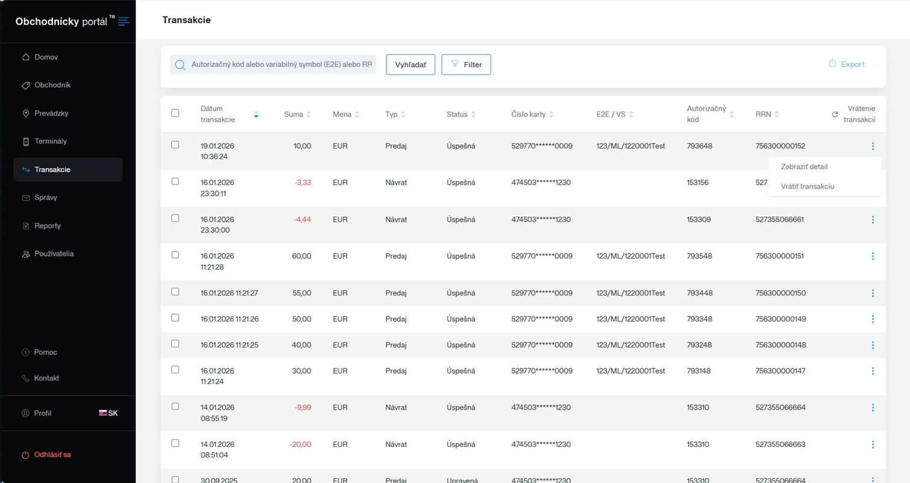Switch language using the SK flag selector
The height and width of the screenshot is (483, 910).
tap(108, 413)
